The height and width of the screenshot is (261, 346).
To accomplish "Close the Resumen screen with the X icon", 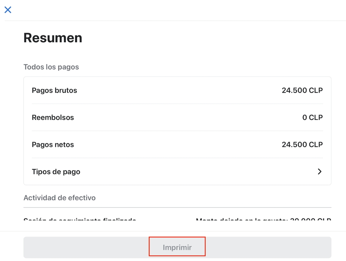I will tap(8, 10).
